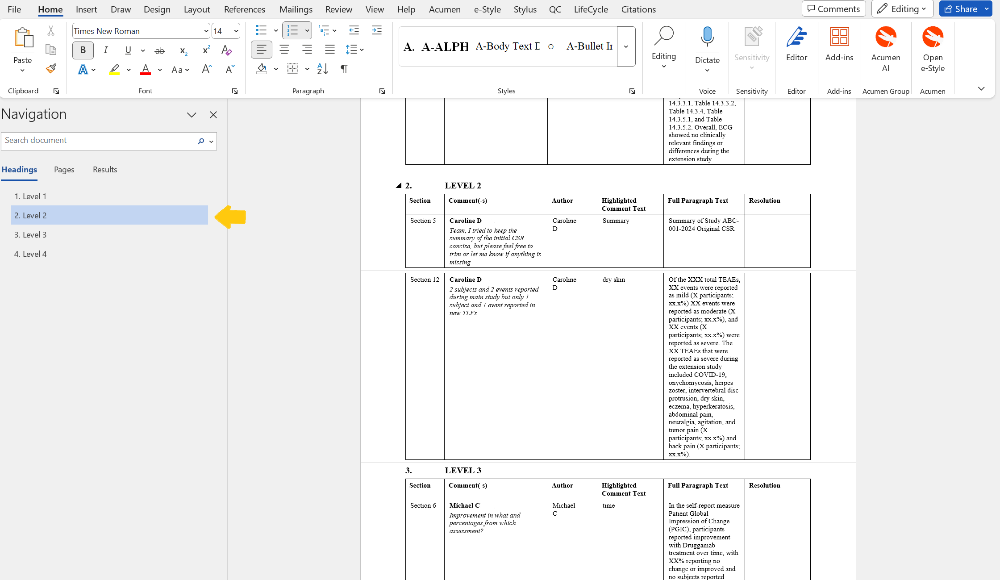Open the Comments button
This screenshot has width=1000, height=580.
coord(833,9)
